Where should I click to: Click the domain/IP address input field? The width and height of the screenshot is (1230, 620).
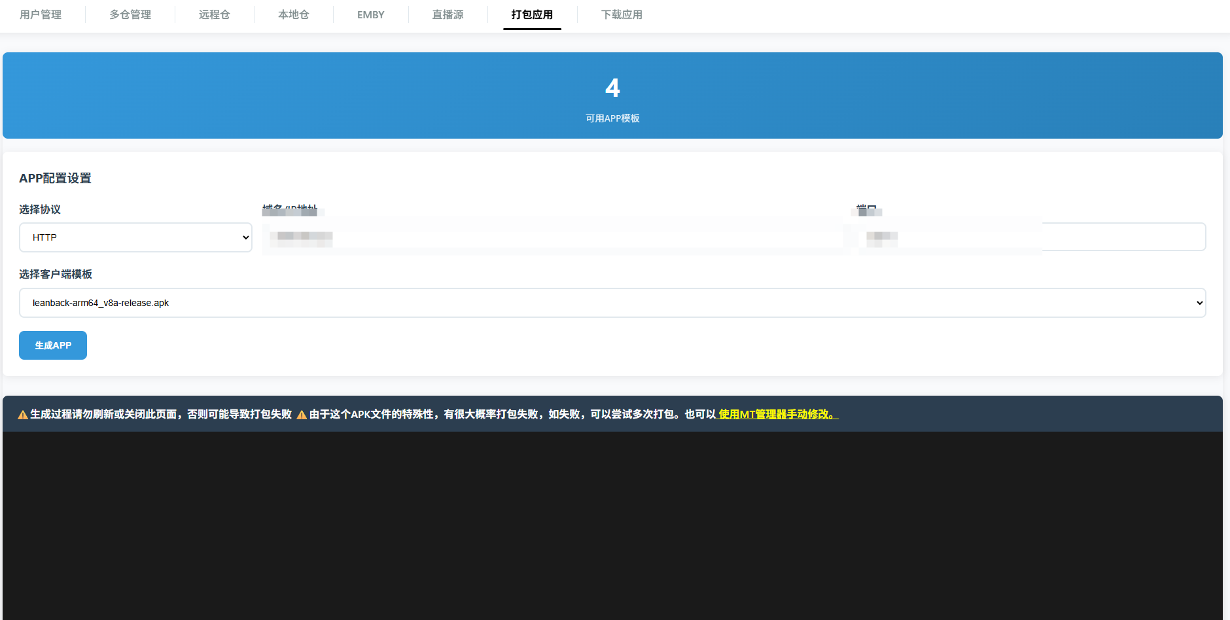click(553, 237)
